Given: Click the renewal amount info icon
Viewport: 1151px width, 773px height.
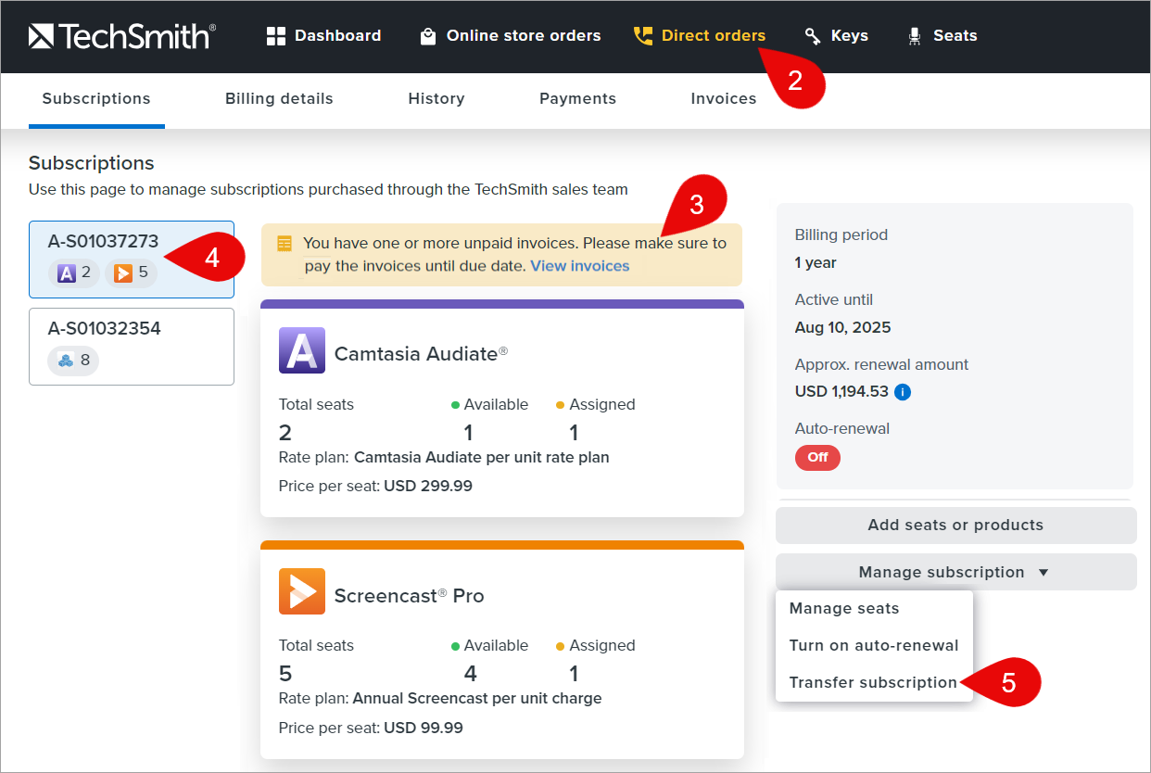Looking at the screenshot, I should (x=903, y=392).
